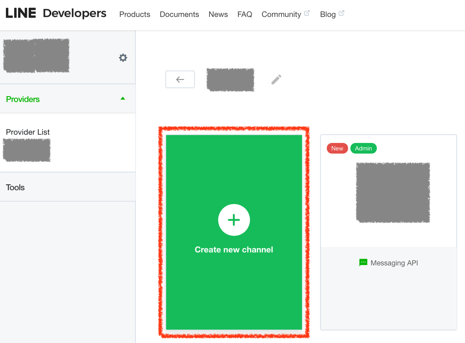465x343 pixels.
Task: Collapse Providers section using green triangle
Action: pos(123,98)
